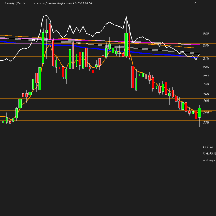This screenshot has width=216, height=216.
Task: Click the 206 price axis label
Action: pos(206,67)
